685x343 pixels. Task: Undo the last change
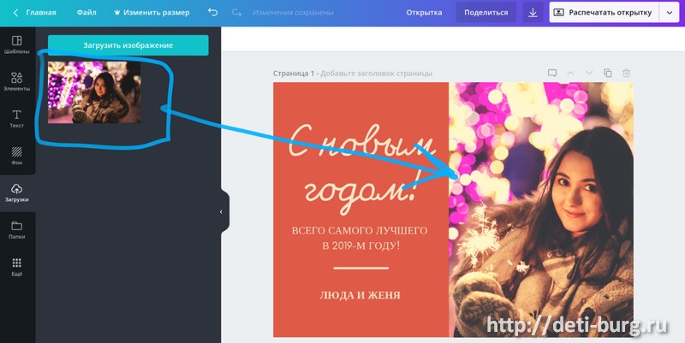212,12
